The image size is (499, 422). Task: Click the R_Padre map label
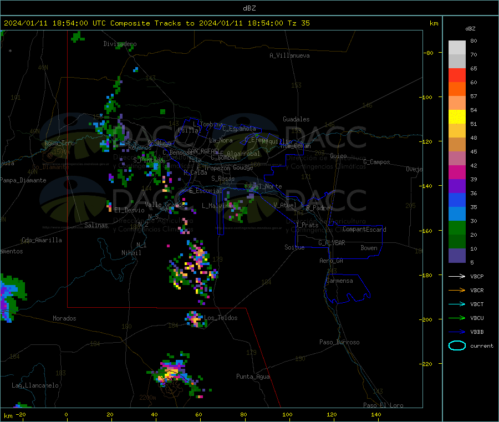pyautogui.click(x=318, y=208)
